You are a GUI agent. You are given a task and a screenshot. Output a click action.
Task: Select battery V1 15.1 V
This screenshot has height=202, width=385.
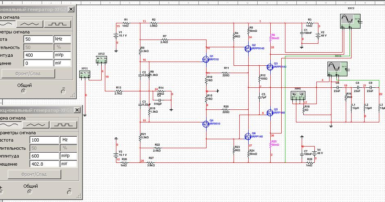(116, 36)
